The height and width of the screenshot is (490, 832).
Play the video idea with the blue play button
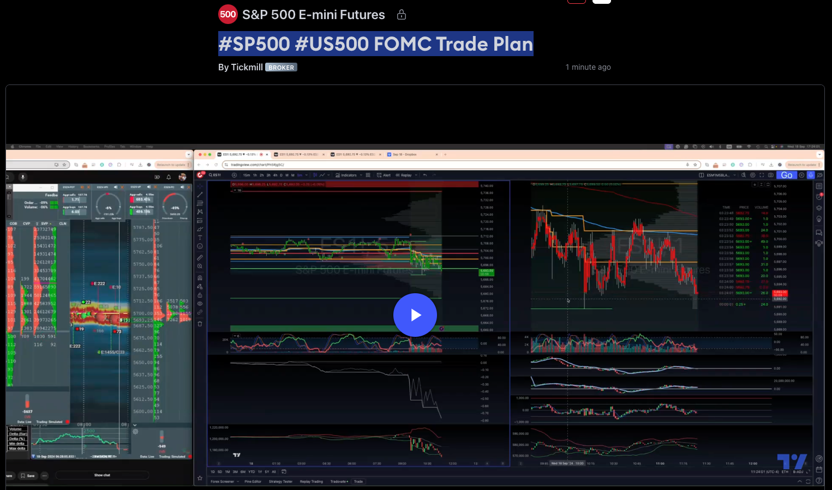(415, 315)
